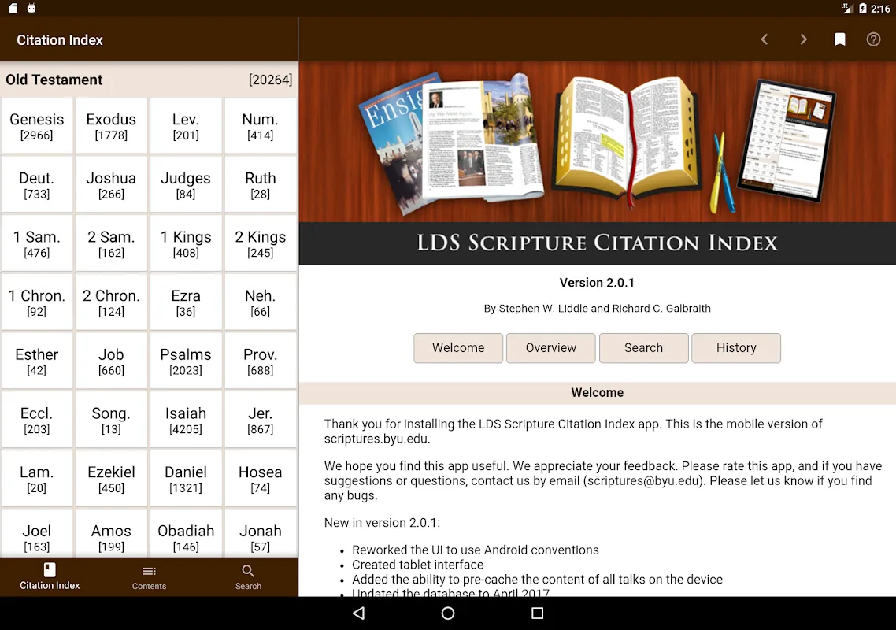Image resolution: width=896 pixels, height=630 pixels.
Task: Open the Search bottom tab
Action: click(248, 576)
